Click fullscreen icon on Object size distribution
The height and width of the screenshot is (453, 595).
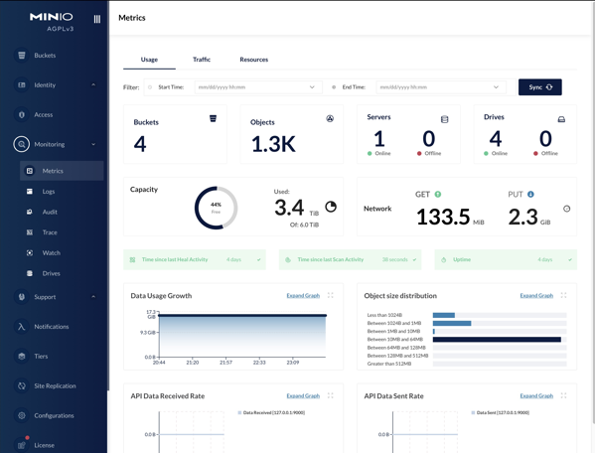coord(564,295)
